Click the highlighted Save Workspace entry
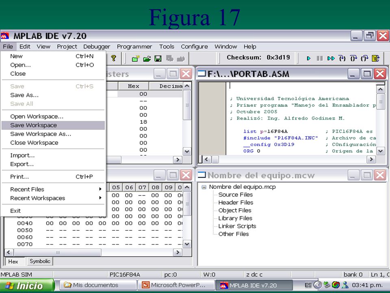This screenshot has height=293, width=390. pyautogui.click(x=53, y=125)
